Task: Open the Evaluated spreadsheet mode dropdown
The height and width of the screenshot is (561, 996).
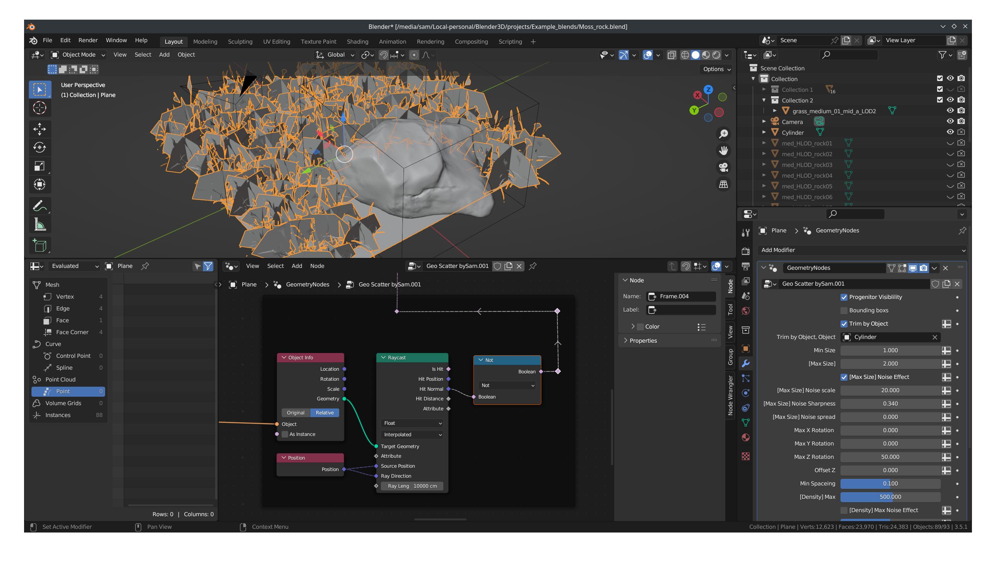Action: (x=74, y=266)
